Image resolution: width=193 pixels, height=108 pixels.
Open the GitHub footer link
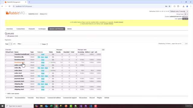click(106, 98)
